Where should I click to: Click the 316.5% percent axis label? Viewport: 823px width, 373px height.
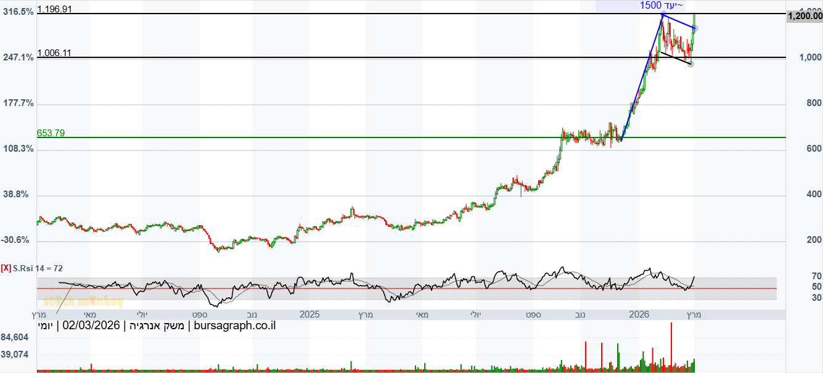coord(18,12)
